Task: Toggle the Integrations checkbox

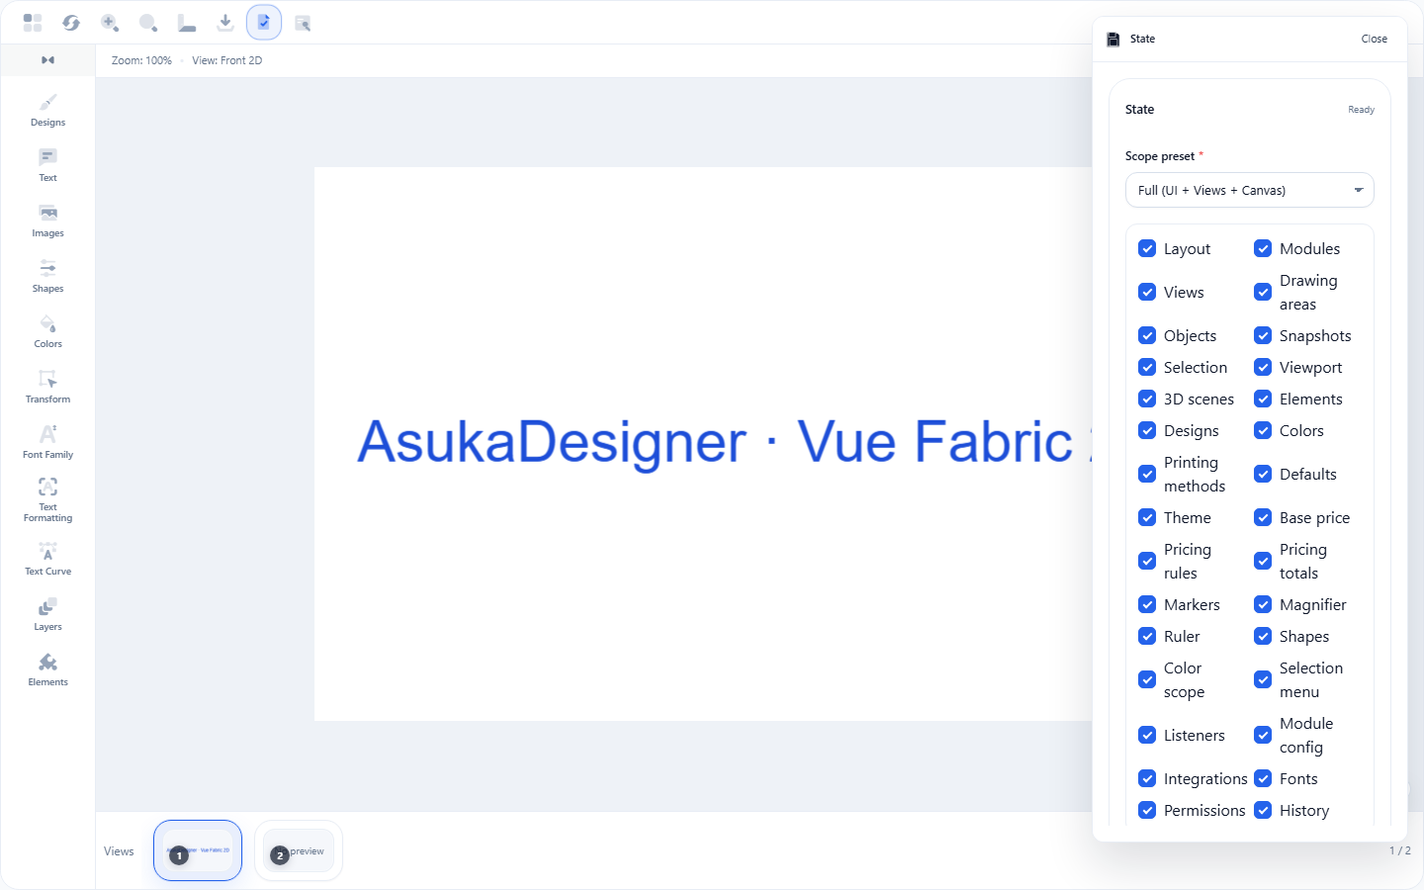Action: (x=1147, y=778)
